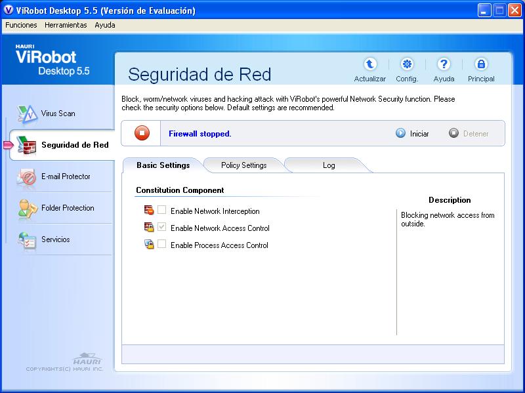
Task: Select the Seguridad de Red firewall icon
Action: tap(27, 145)
